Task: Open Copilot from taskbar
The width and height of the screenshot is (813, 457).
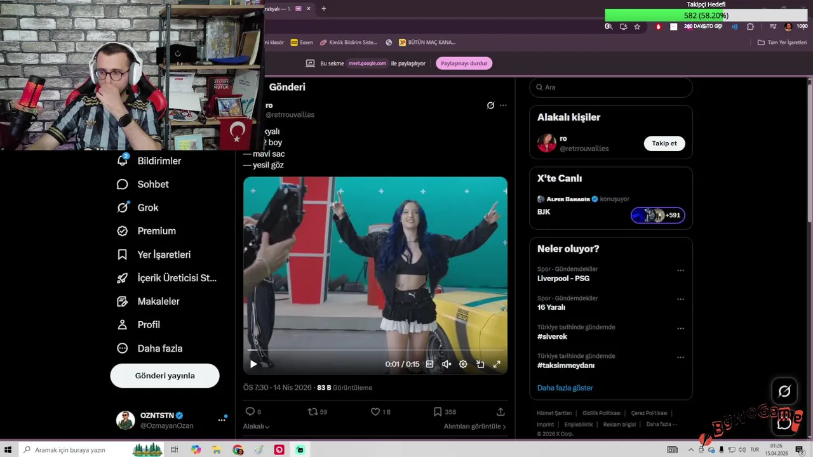Action: click(x=196, y=449)
